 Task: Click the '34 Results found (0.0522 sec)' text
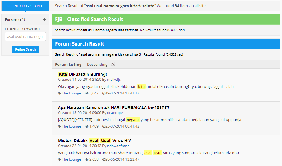point(161,54)
